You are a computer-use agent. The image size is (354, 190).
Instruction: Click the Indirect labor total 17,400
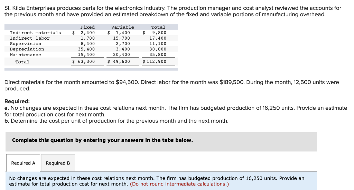[x=158, y=38]
